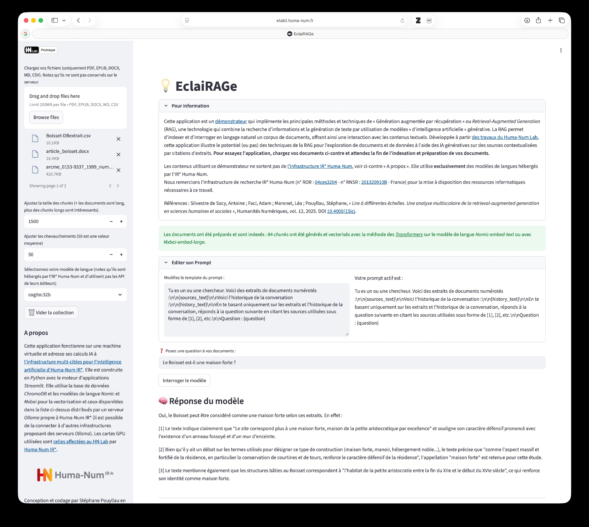Open the browser downloads icon
589x527 pixels.
(527, 20)
